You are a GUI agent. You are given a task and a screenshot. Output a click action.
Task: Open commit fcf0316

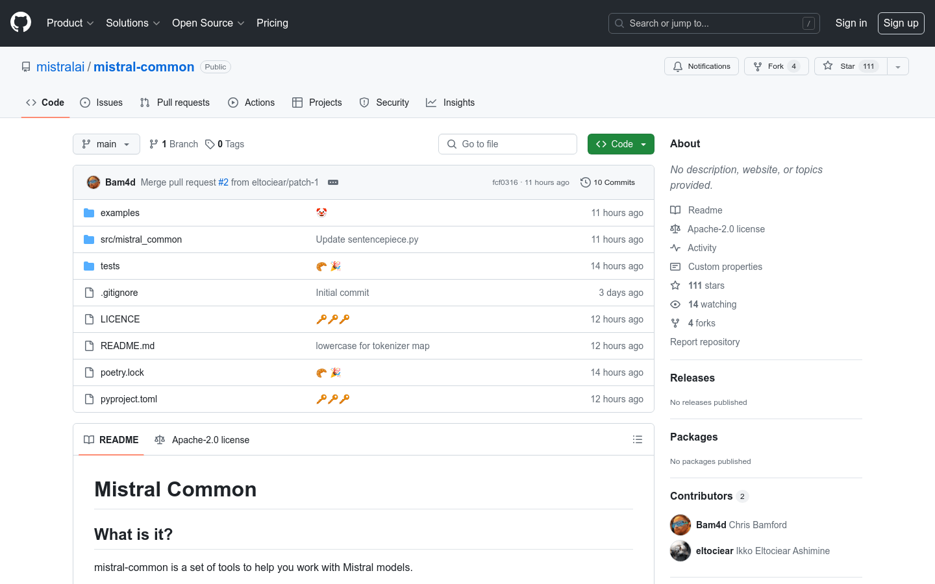(505, 182)
